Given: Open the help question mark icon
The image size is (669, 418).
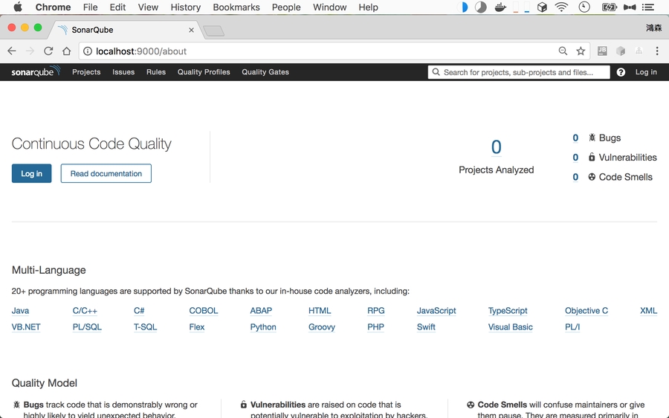Looking at the screenshot, I should pyautogui.click(x=621, y=72).
